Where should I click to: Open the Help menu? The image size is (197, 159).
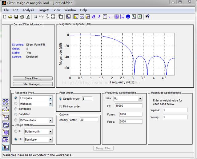[83, 10]
